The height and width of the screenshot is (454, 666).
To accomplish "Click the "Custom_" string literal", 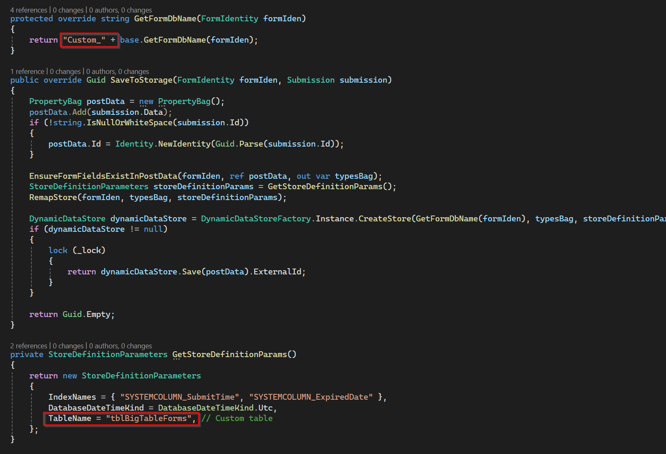I will (84, 40).
